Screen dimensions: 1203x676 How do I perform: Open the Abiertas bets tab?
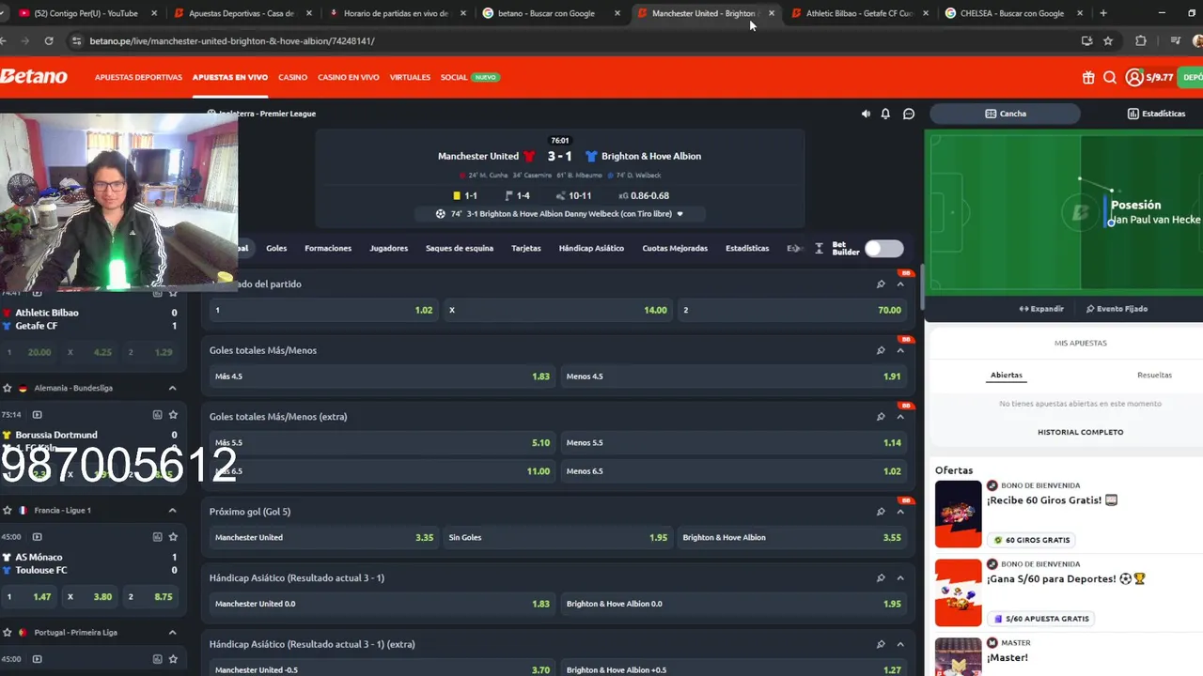[1006, 375]
